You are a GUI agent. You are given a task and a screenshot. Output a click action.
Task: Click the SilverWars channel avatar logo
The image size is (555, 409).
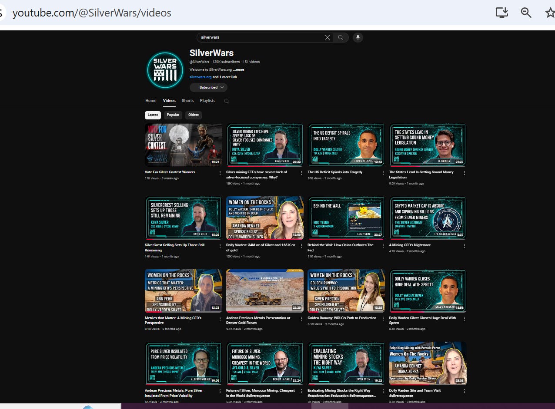coord(165,70)
